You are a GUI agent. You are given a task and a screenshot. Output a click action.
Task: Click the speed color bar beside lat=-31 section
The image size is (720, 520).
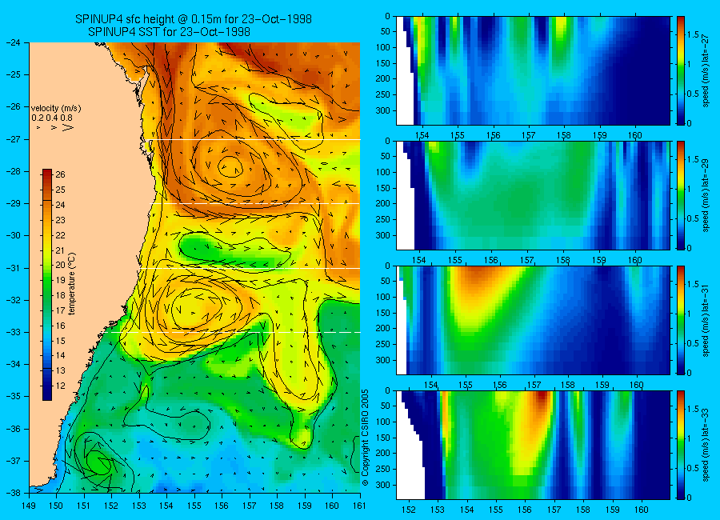pyautogui.click(x=681, y=320)
